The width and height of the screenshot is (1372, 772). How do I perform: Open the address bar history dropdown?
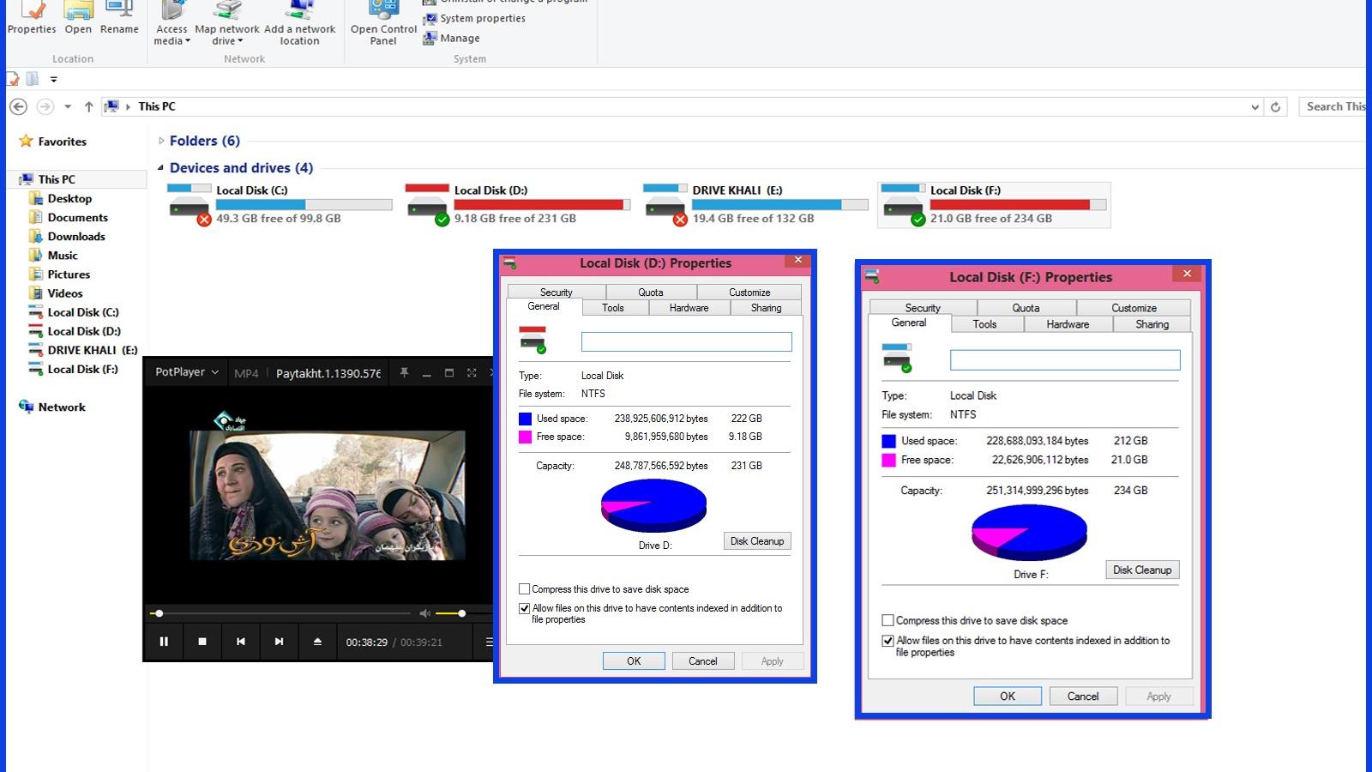pos(1255,107)
